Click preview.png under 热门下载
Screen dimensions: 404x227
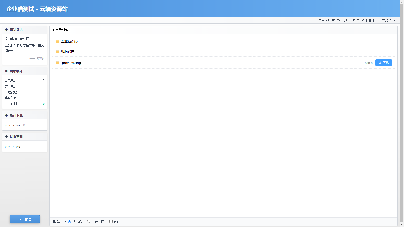[x=12, y=125]
